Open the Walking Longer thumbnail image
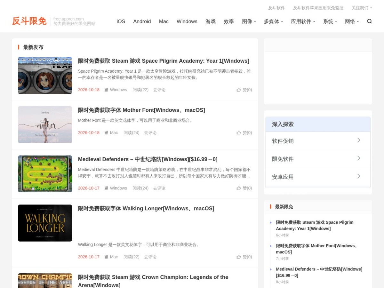This screenshot has height=288, width=384. [x=45, y=223]
